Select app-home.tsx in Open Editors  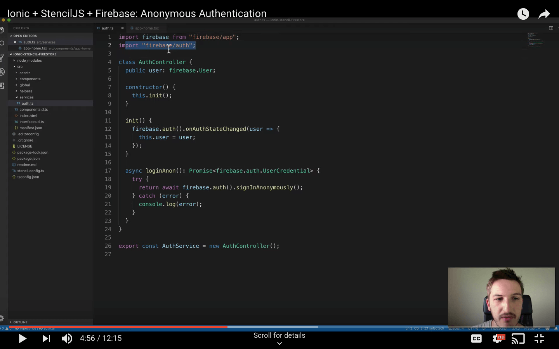click(x=50, y=48)
